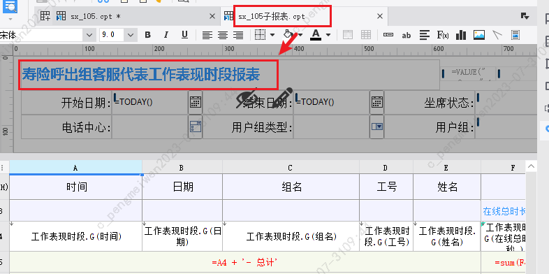The height and width of the screenshot is (274, 549).
Task: Click the scroll up arrow beside column F
Action: (x=531, y=166)
